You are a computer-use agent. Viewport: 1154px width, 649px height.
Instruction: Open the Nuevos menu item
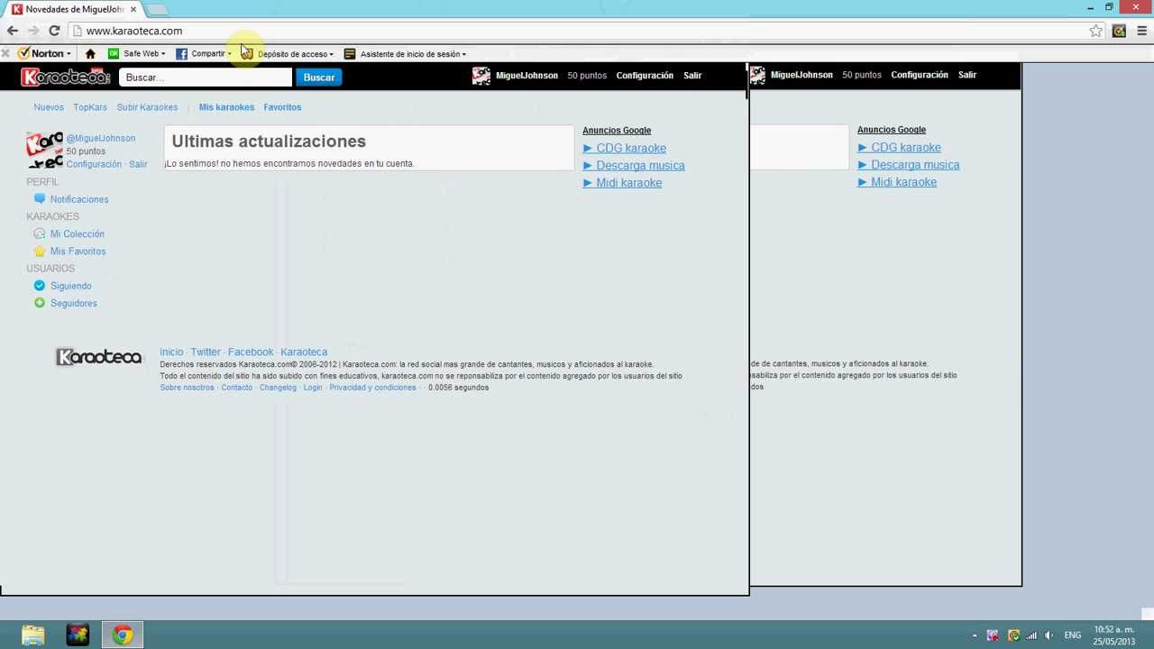point(49,107)
